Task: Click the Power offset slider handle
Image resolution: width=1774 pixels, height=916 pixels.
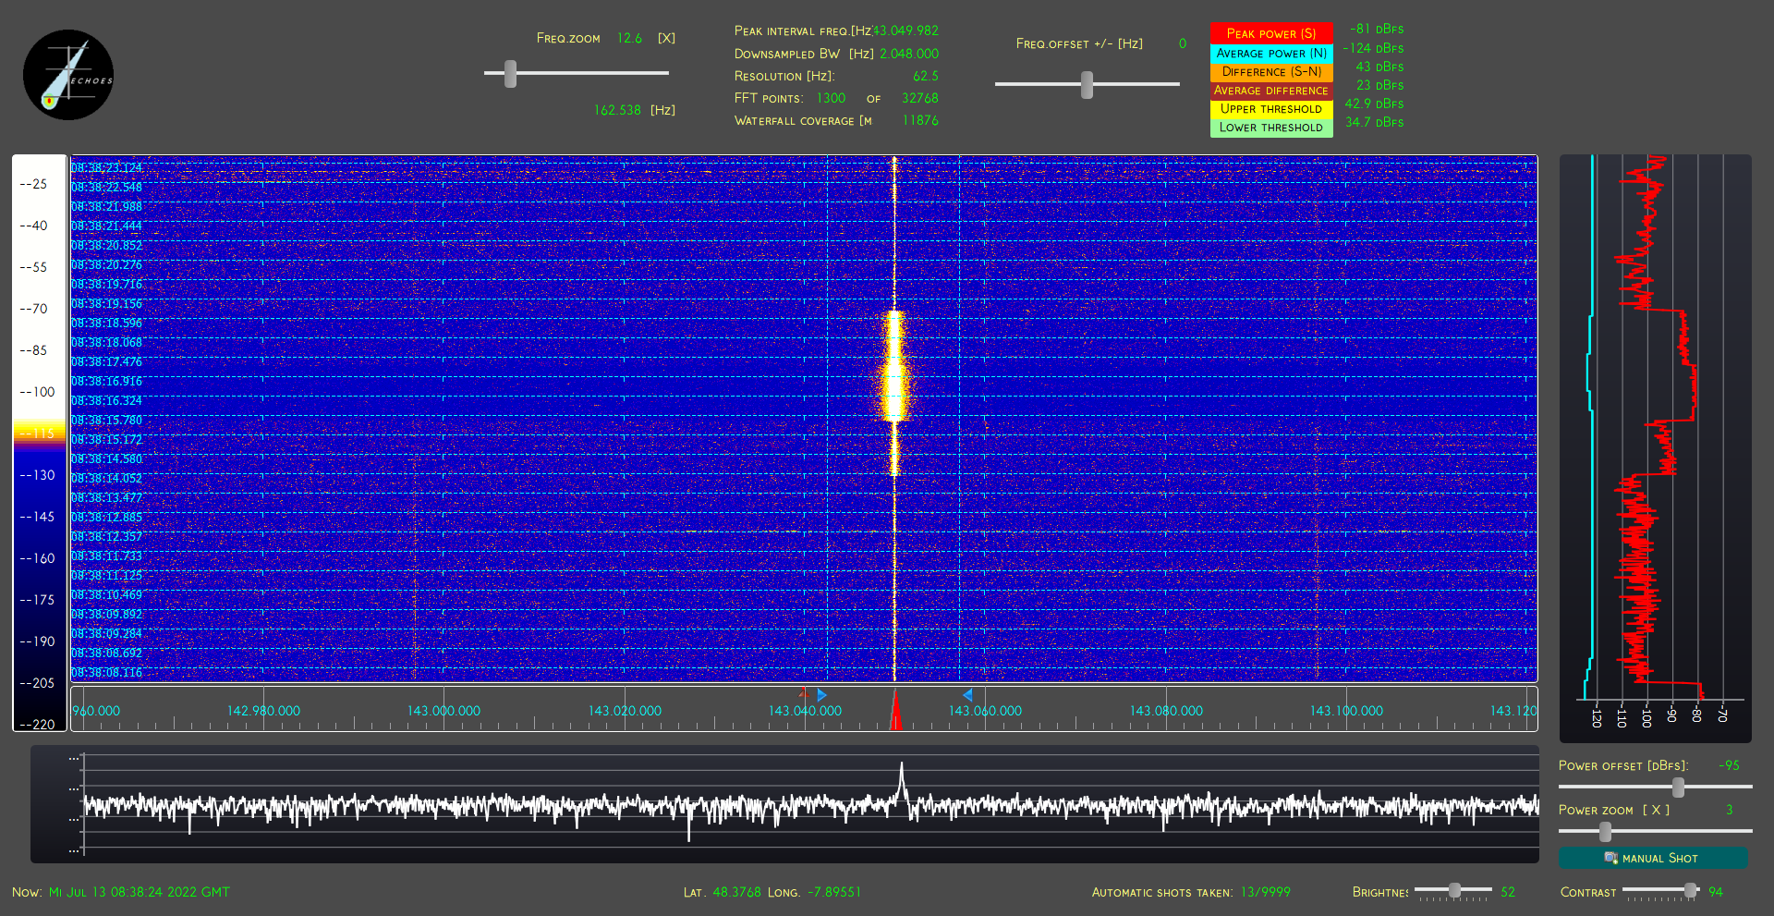Action: click(1678, 787)
